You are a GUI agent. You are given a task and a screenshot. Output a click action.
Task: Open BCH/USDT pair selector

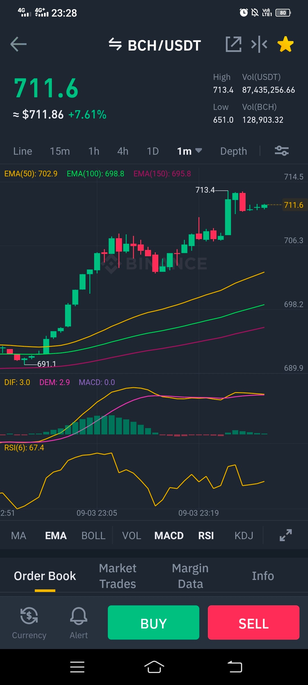coord(165,45)
